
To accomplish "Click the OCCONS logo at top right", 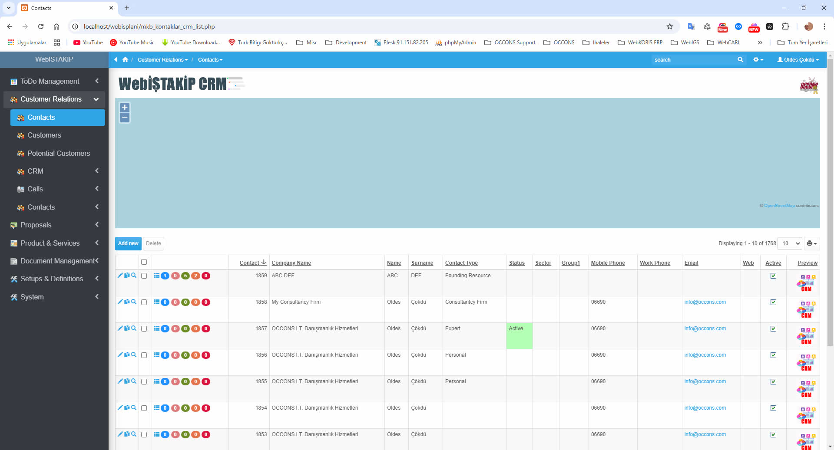I will pos(809,85).
